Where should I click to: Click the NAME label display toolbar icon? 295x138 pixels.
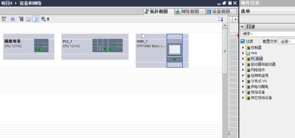[x=4, y=19]
